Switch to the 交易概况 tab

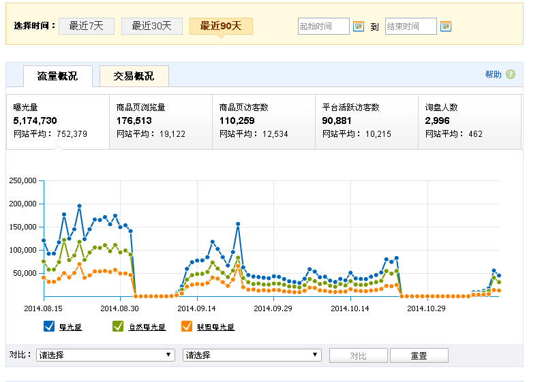point(134,76)
